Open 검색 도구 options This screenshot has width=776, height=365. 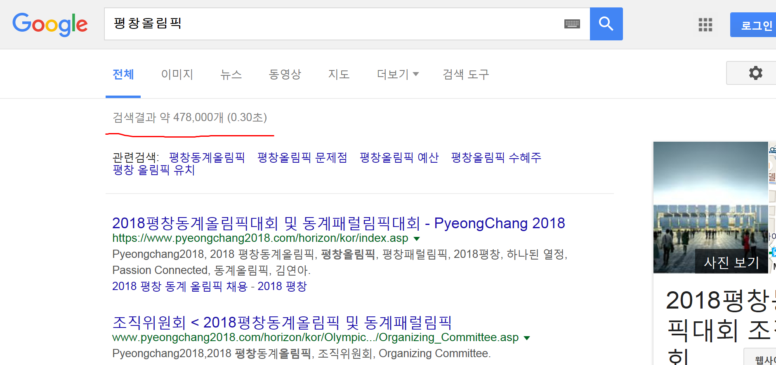click(465, 74)
